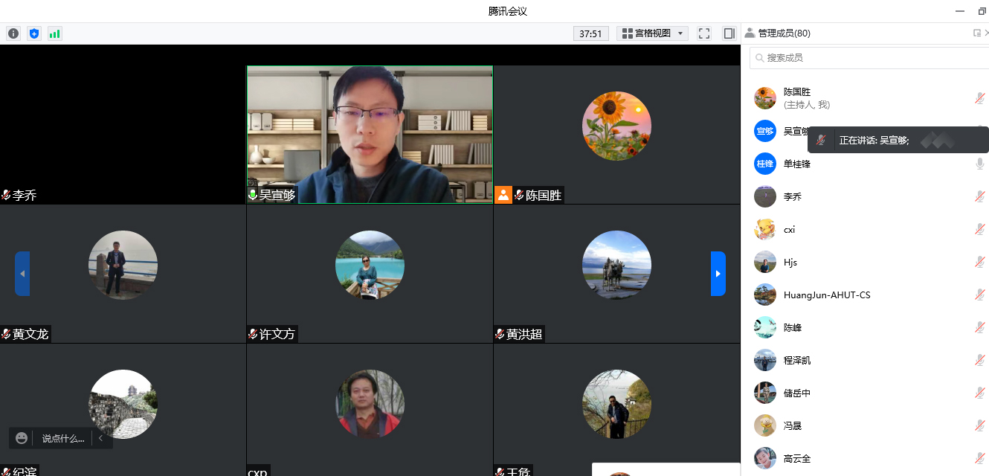The image size is (989, 476).
Task: Go to next video page with right arrow
Action: point(718,274)
